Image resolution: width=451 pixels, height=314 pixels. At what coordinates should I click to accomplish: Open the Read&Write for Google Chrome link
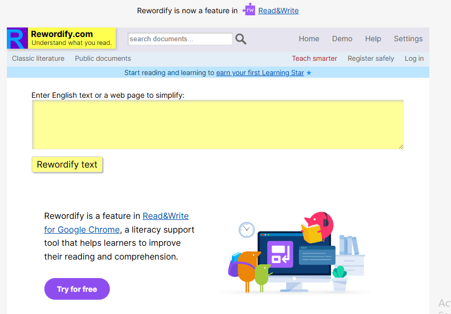(117, 223)
